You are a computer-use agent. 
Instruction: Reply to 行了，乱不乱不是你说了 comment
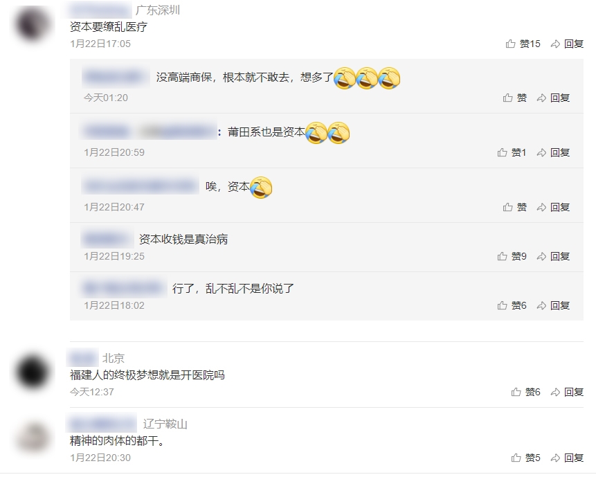(553, 305)
